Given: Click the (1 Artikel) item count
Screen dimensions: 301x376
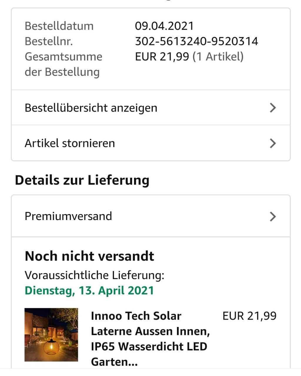Looking at the screenshot, I should pyautogui.click(x=218, y=56).
